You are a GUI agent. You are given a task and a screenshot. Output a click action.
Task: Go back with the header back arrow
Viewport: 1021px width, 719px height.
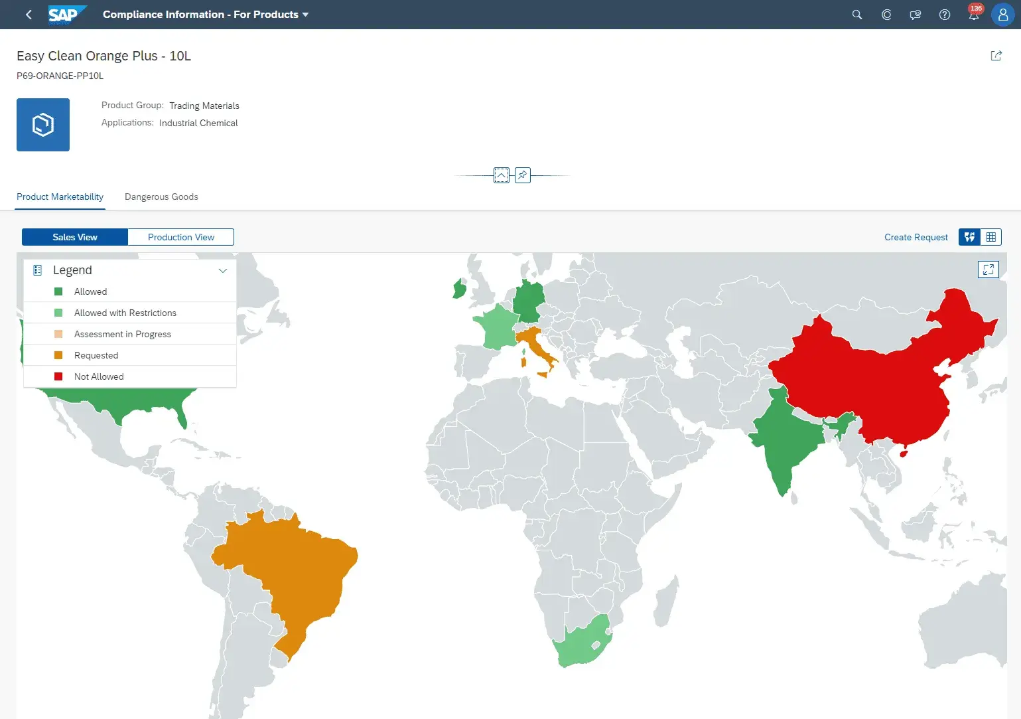pyautogui.click(x=29, y=15)
